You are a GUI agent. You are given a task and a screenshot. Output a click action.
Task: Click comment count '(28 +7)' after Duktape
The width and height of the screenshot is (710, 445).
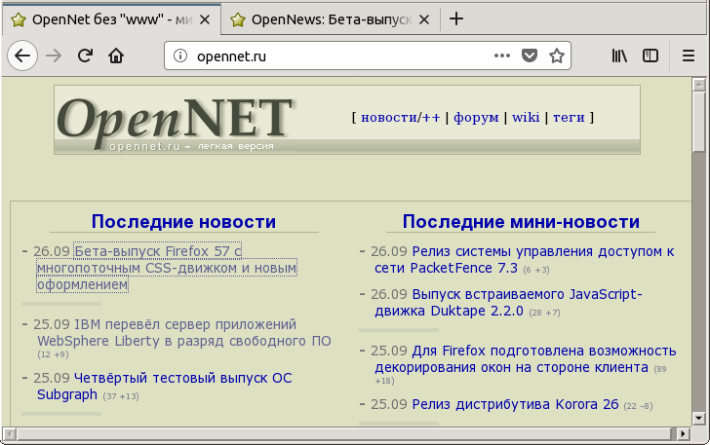click(544, 313)
